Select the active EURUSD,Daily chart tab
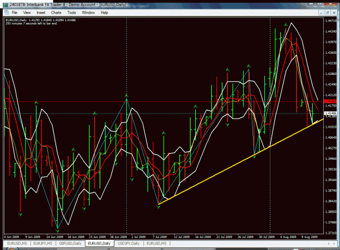Image resolution: width=340 pixels, height=250 pixels. click(100, 243)
